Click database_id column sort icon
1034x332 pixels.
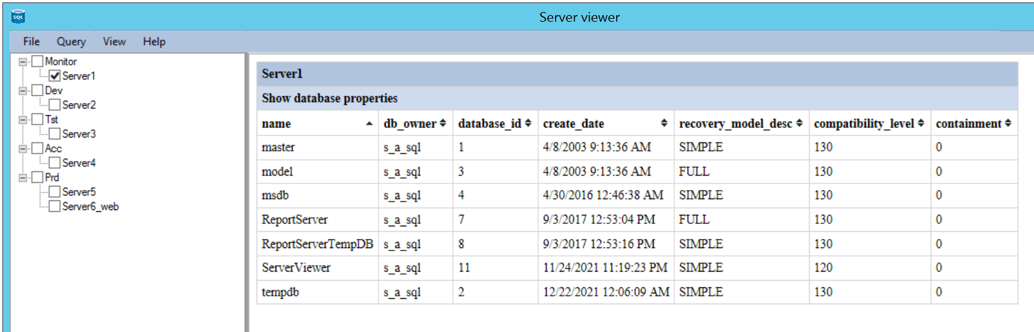(528, 123)
